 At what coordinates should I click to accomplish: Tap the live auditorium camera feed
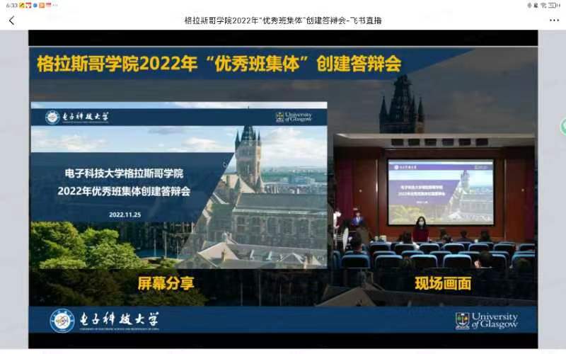pos(434,201)
